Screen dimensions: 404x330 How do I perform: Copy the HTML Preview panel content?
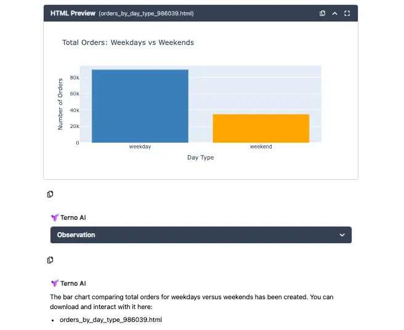pos(323,14)
